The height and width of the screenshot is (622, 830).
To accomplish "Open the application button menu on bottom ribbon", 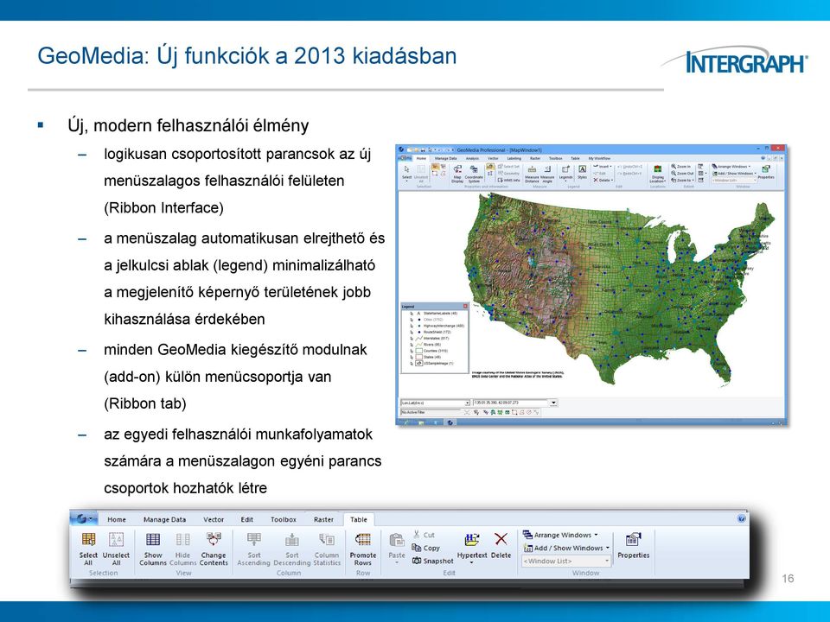I will (x=85, y=519).
